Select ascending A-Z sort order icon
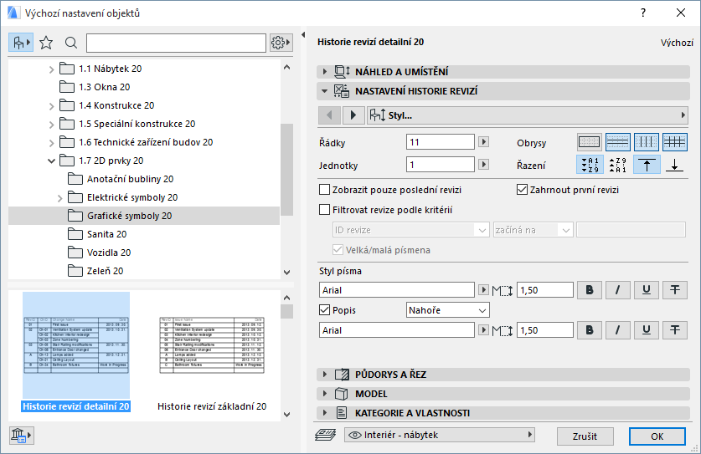The width and height of the screenshot is (701, 454). [589, 165]
